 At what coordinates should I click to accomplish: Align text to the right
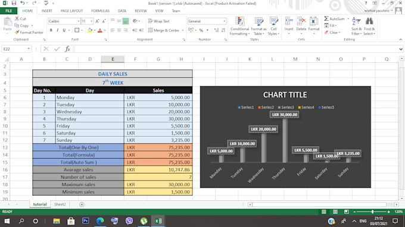pos(126,30)
